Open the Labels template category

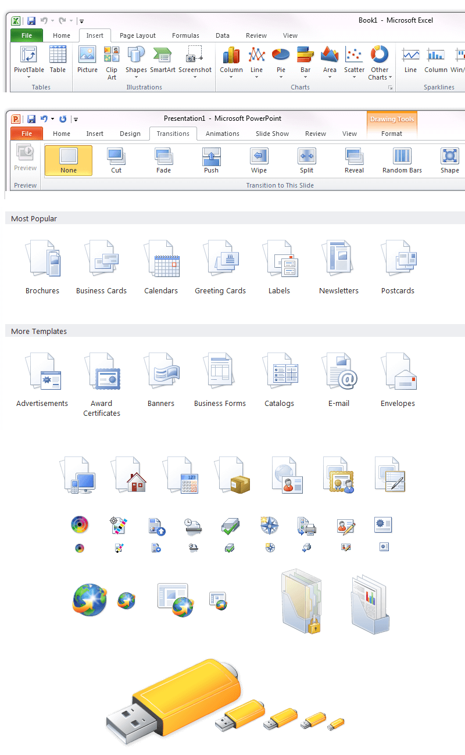point(280,267)
